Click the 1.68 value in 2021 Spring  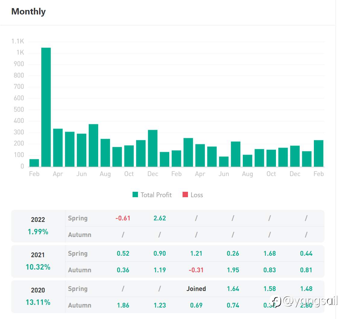coord(270,254)
